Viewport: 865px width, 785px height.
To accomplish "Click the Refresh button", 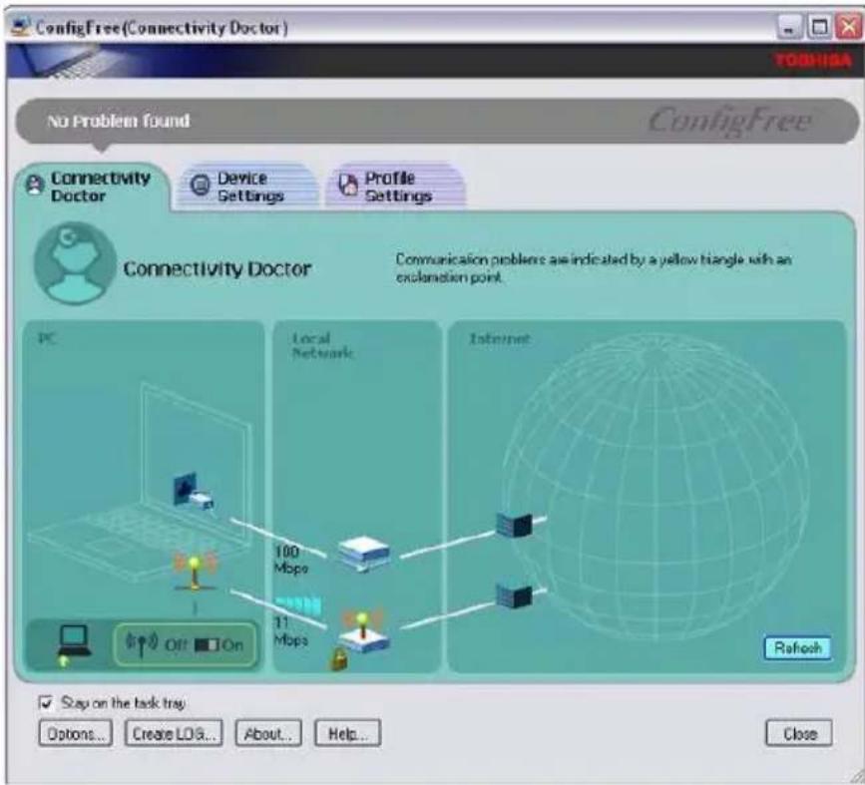I will [797, 647].
